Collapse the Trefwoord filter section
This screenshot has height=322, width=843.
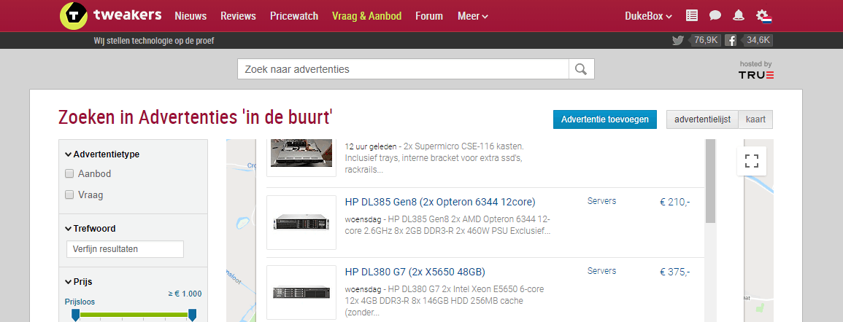tap(91, 229)
